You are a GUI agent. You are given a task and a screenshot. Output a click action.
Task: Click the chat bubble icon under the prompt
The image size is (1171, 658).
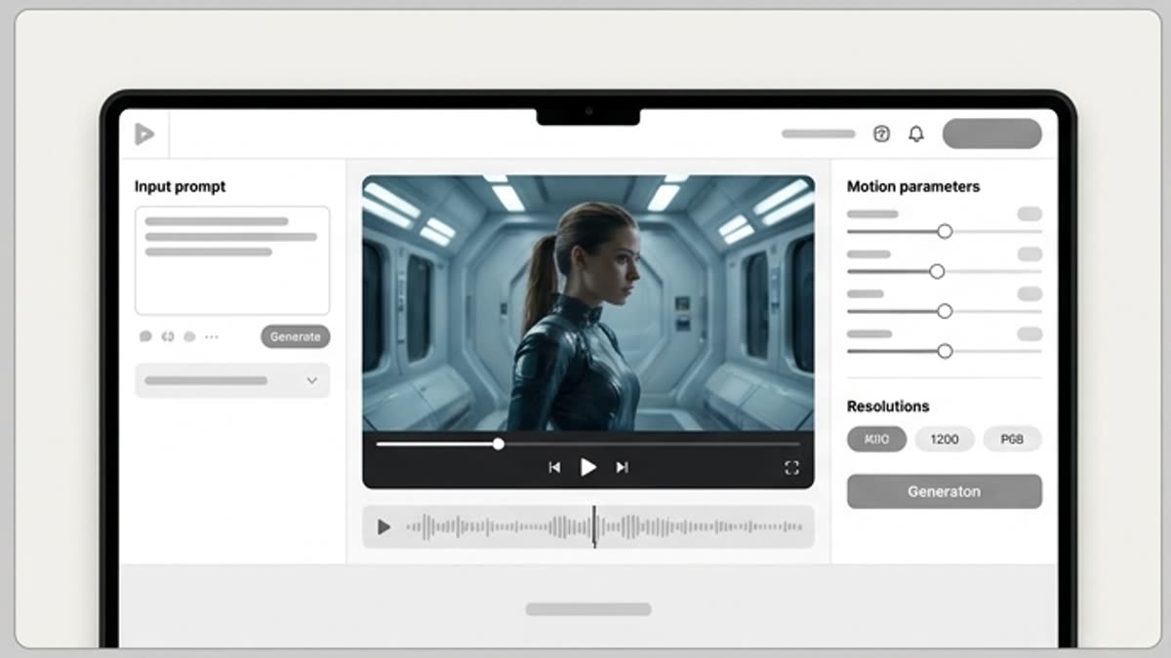pos(145,336)
